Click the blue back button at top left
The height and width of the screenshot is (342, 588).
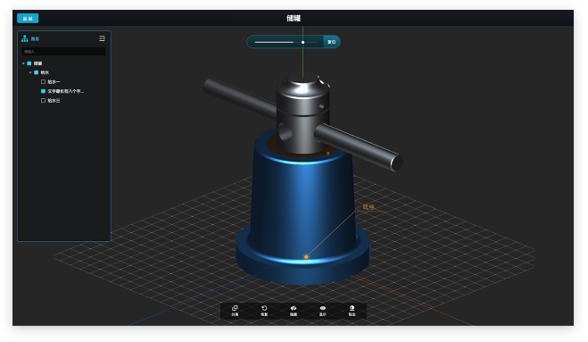pos(28,19)
